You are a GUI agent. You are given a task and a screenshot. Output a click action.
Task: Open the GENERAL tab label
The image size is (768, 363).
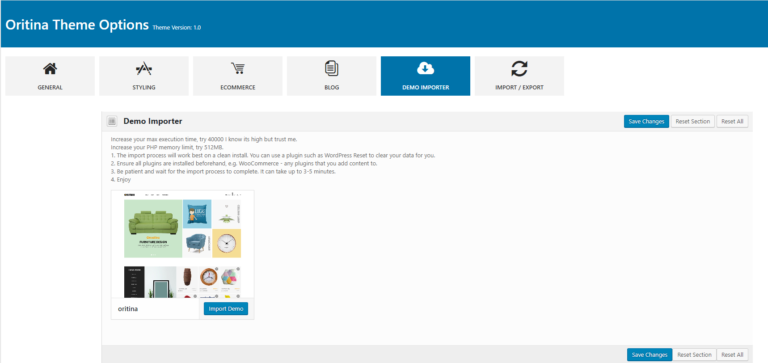tap(50, 88)
